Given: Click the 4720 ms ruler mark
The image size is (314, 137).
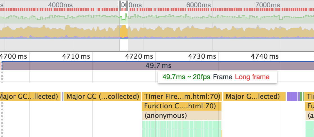Looking at the screenshot, I should (139, 56).
